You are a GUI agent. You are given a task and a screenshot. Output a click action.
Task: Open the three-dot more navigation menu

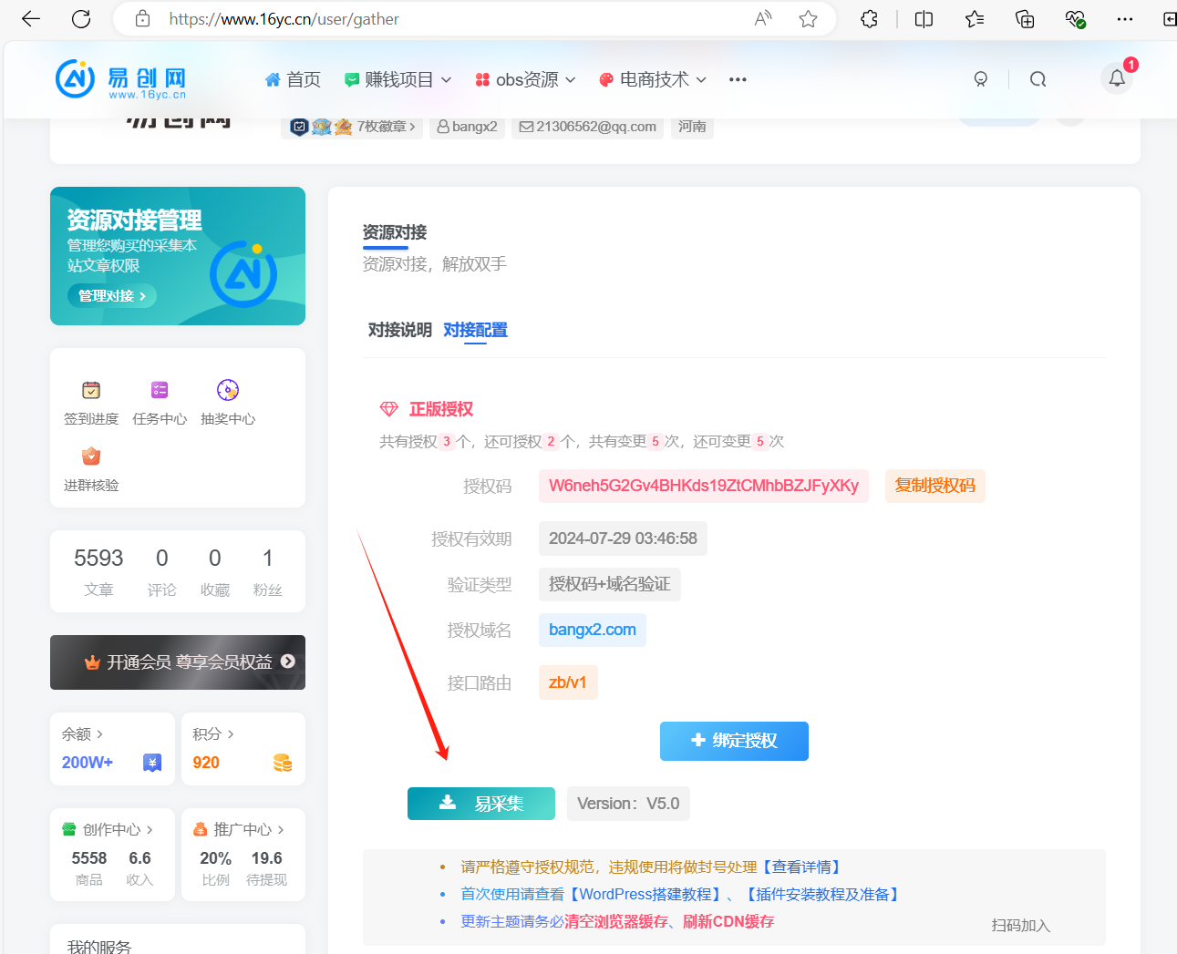[738, 79]
